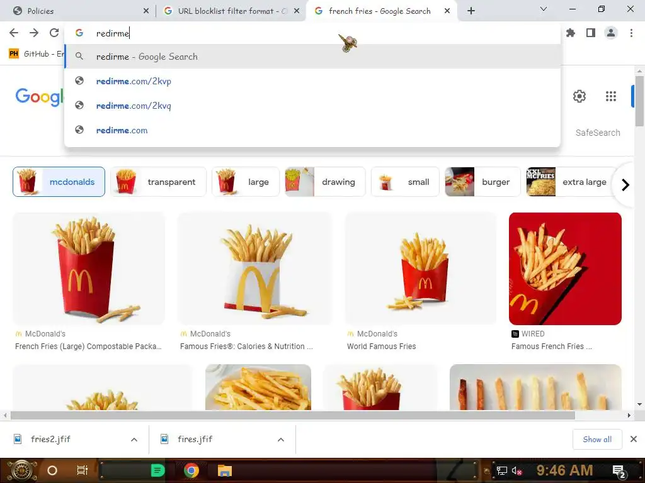Screen dimensions: 645x483
Task: Click the vertical scrollbar thumb
Action: (639, 101)
